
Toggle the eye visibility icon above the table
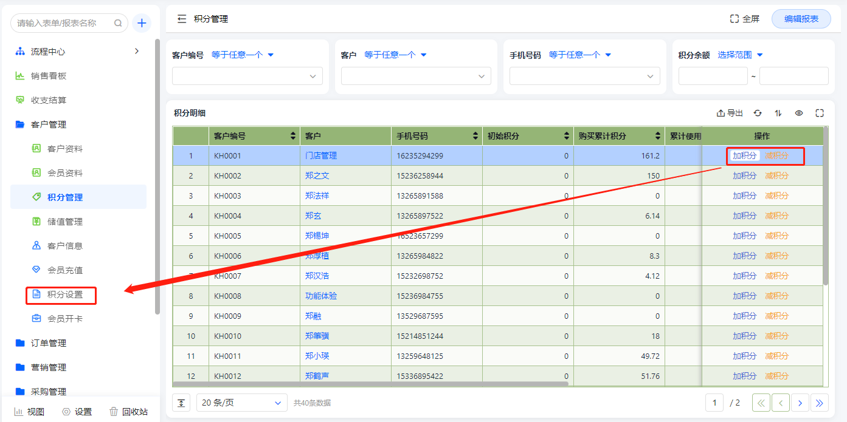point(799,113)
